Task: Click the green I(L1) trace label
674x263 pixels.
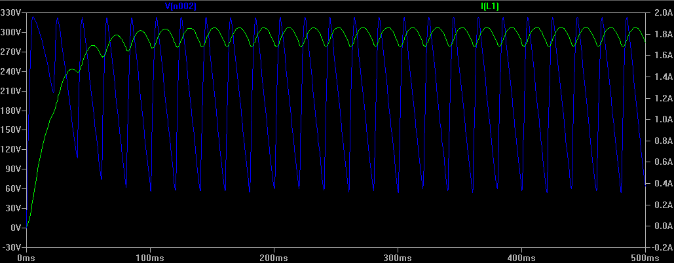Action: [490, 6]
